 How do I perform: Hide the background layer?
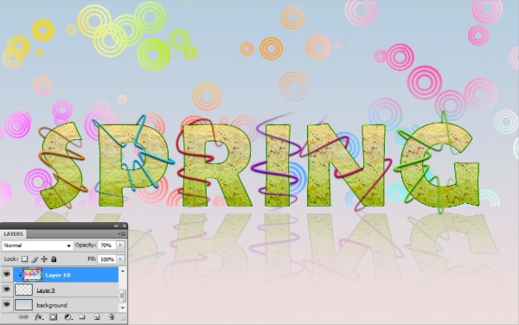point(7,304)
